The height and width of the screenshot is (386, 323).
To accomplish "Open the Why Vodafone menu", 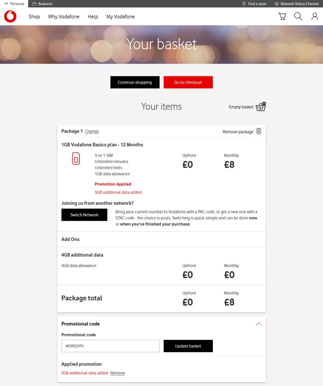I will pyautogui.click(x=63, y=16).
